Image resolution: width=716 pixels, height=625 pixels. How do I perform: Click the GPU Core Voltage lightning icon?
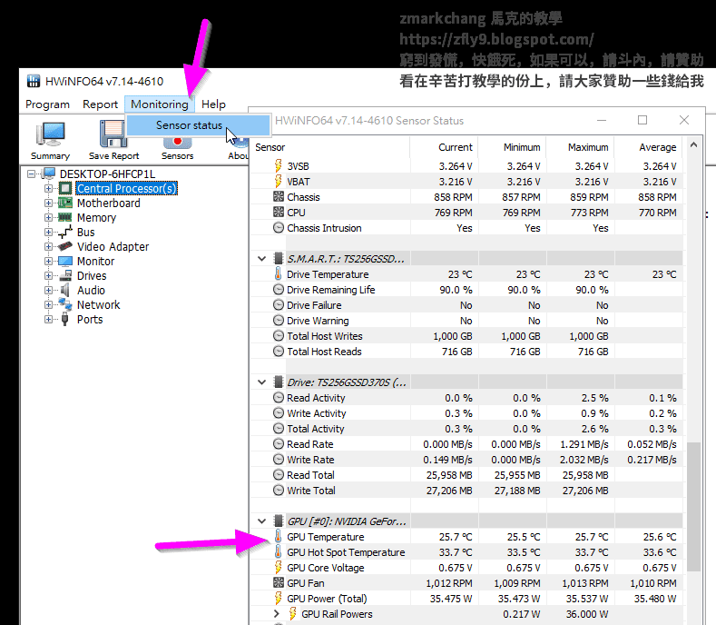pyautogui.click(x=278, y=567)
